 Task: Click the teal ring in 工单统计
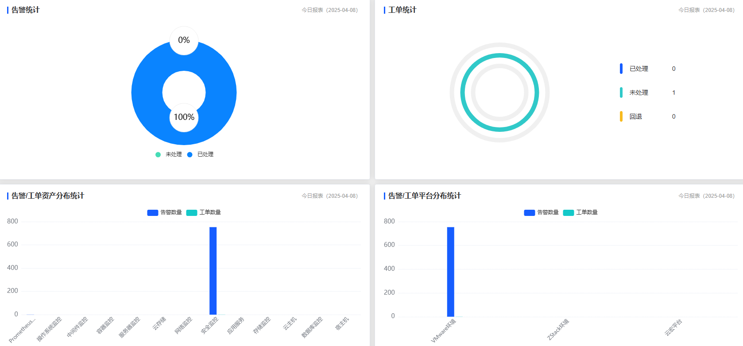tap(499, 55)
